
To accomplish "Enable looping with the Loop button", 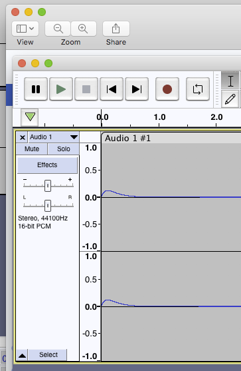I will [x=198, y=89].
